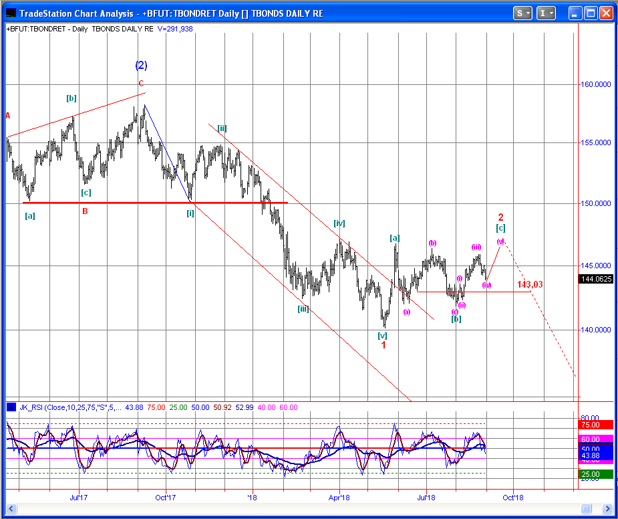618x519 pixels.
Task: Click the blue A icon beside JK_RSI
Action: point(11,407)
